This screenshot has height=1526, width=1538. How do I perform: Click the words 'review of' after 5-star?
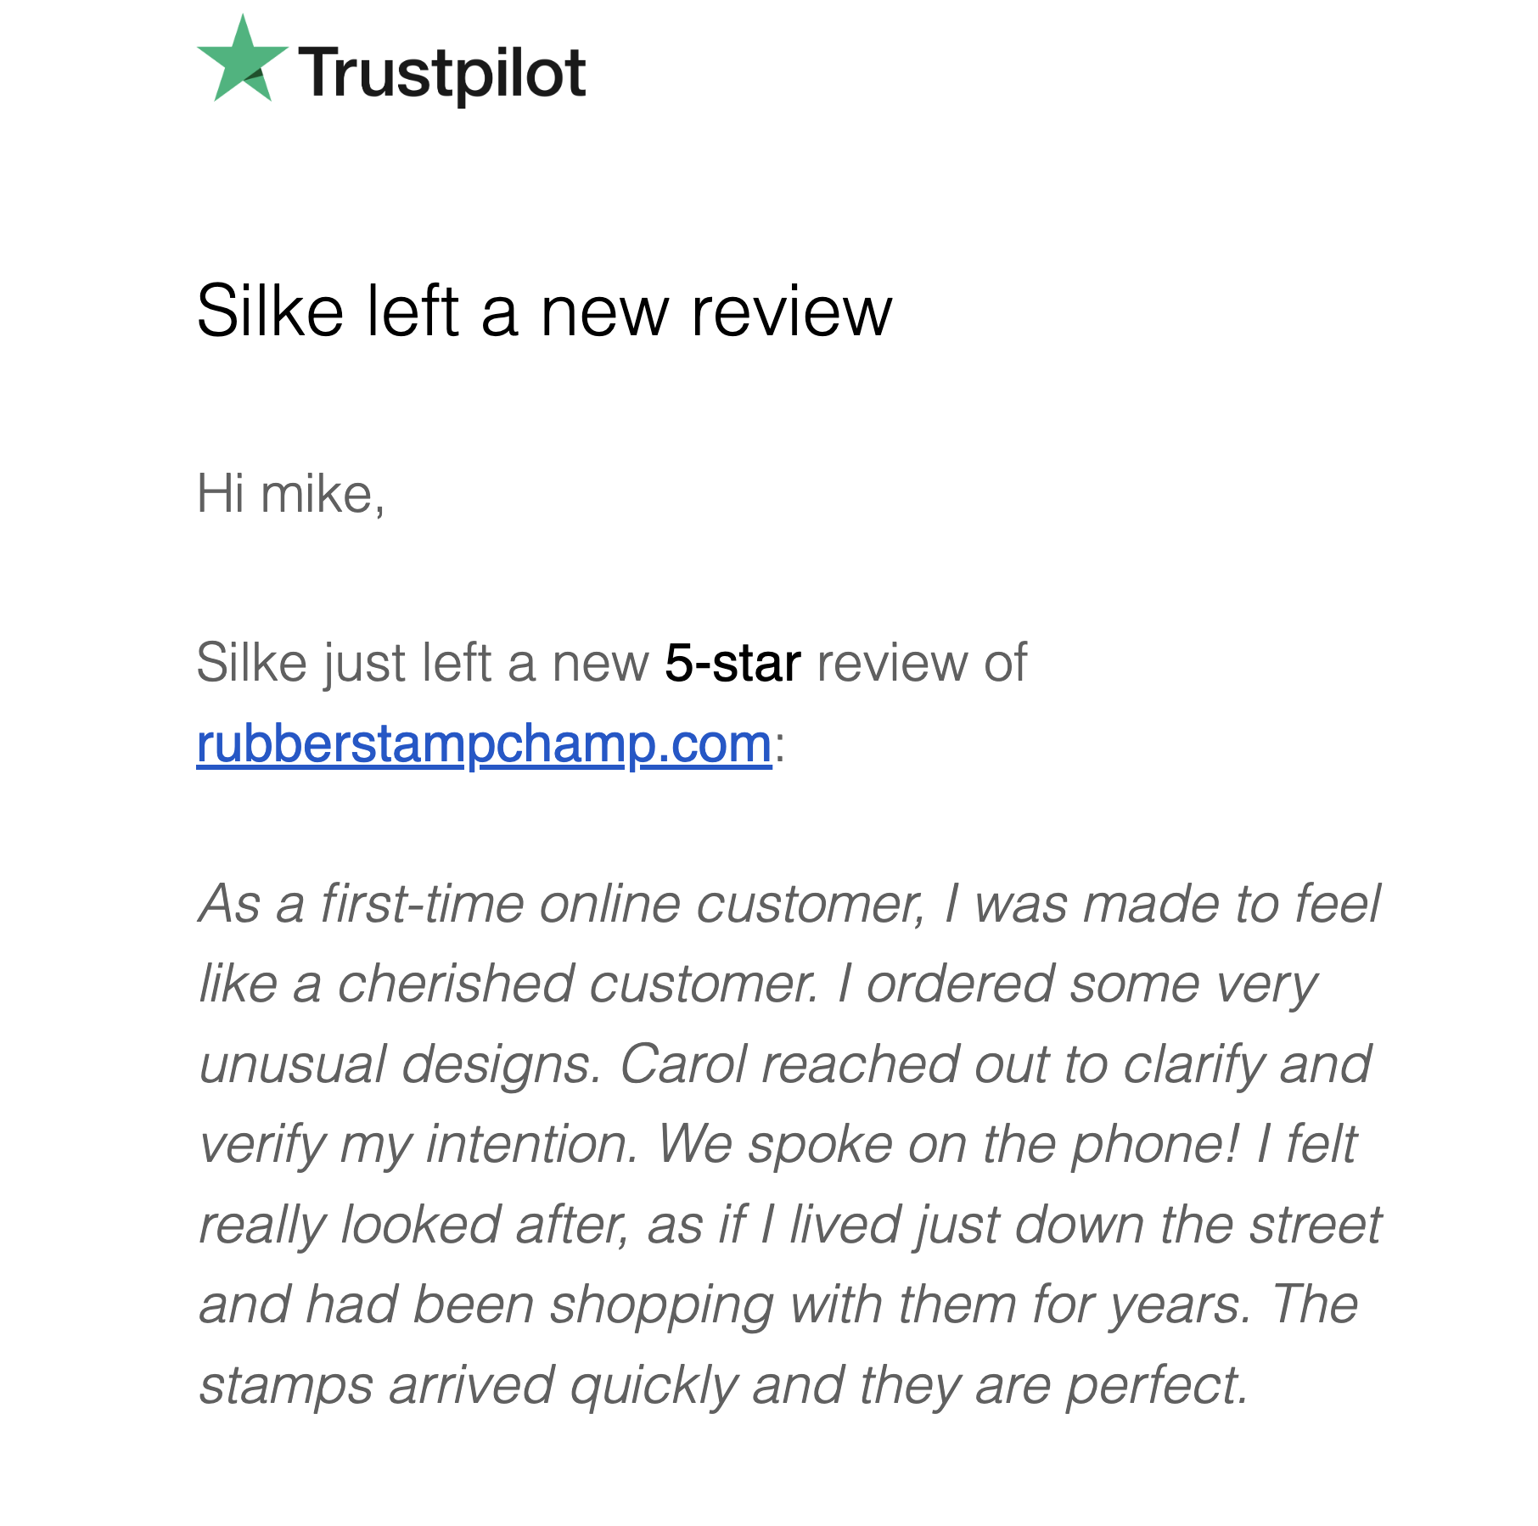click(922, 662)
